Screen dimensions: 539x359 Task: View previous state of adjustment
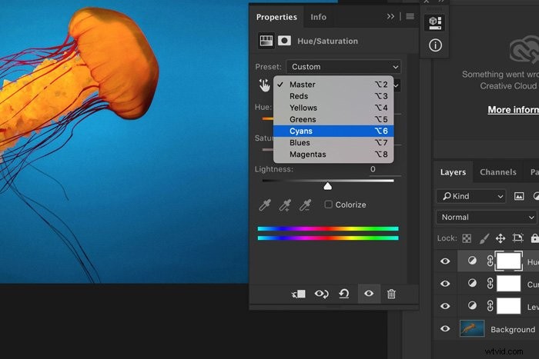(321, 294)
